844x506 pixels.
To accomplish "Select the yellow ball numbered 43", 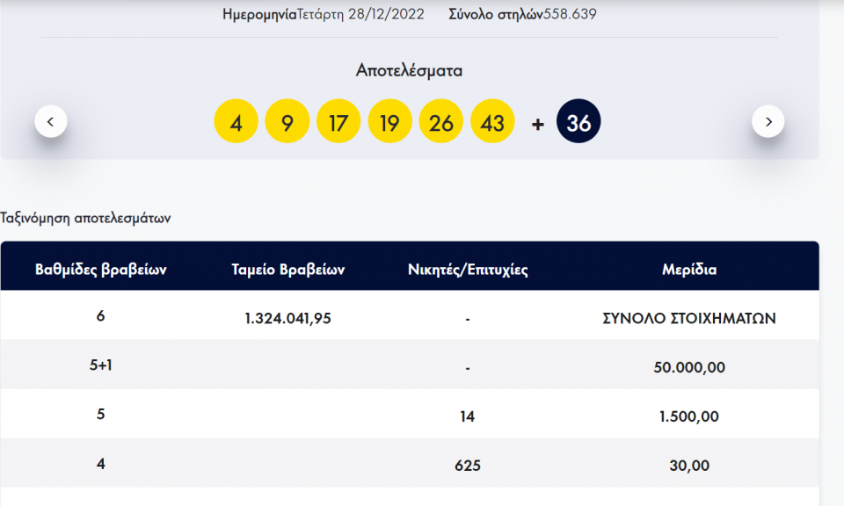I will tap(492, 122).
